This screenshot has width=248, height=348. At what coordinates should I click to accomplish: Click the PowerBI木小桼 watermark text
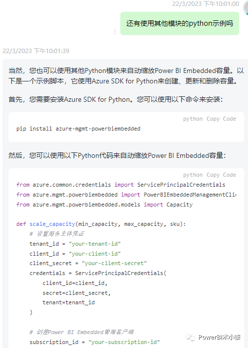[x=219, y=338]
